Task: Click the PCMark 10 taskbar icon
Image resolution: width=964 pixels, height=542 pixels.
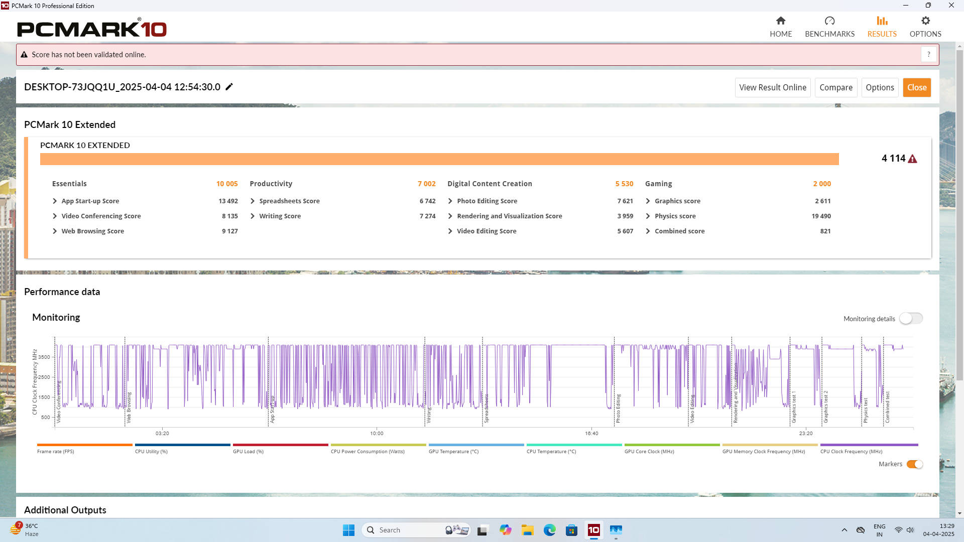Action: coord(593,530)
